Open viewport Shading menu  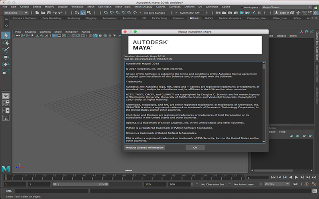pyautogui.click(x=30, y=32)
